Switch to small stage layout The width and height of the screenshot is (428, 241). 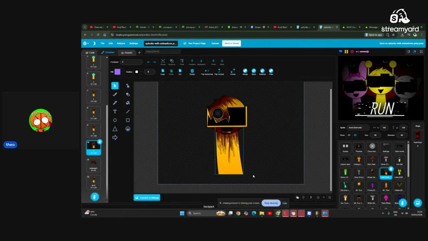(x=408, y=52)
